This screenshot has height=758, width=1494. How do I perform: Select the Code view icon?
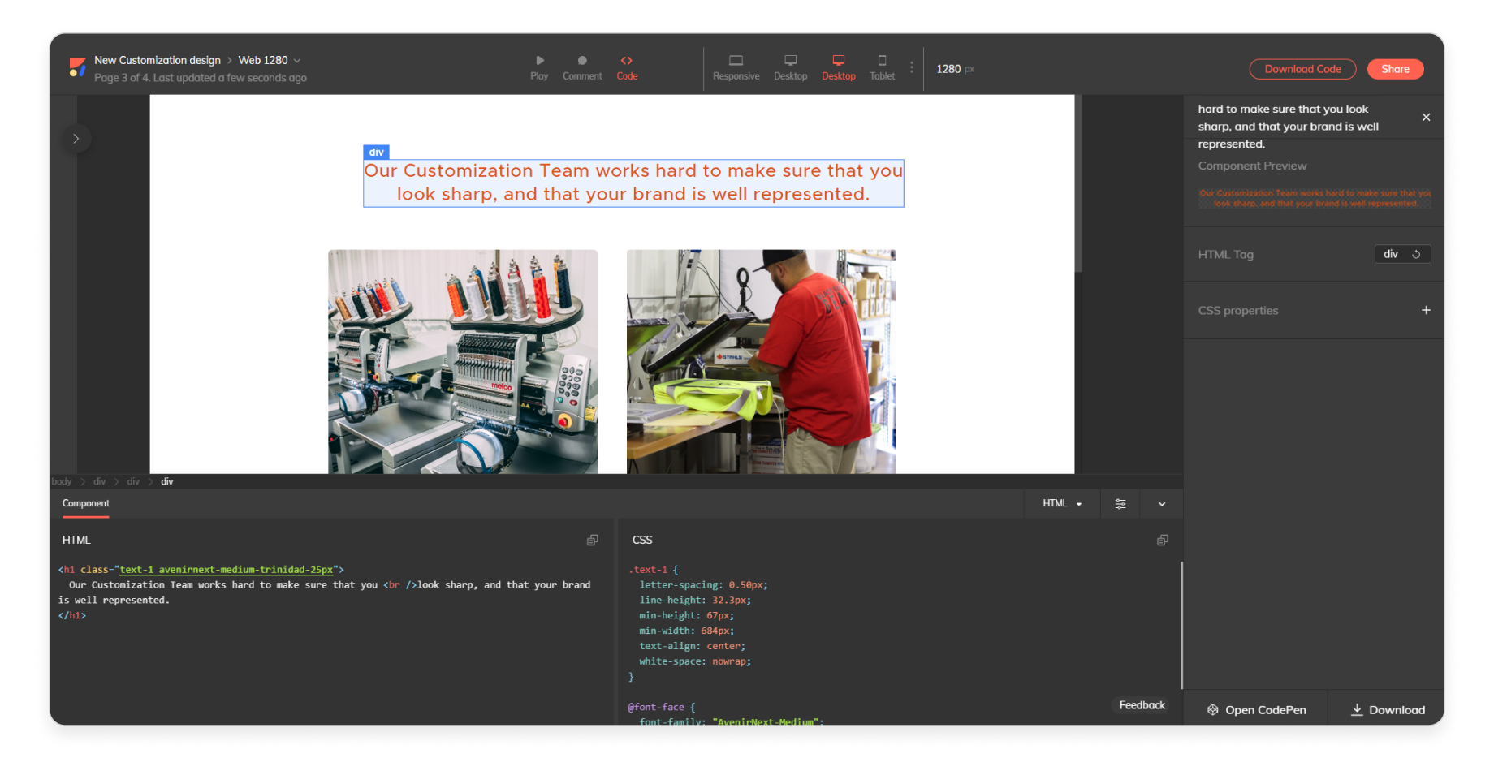[626, 61]
